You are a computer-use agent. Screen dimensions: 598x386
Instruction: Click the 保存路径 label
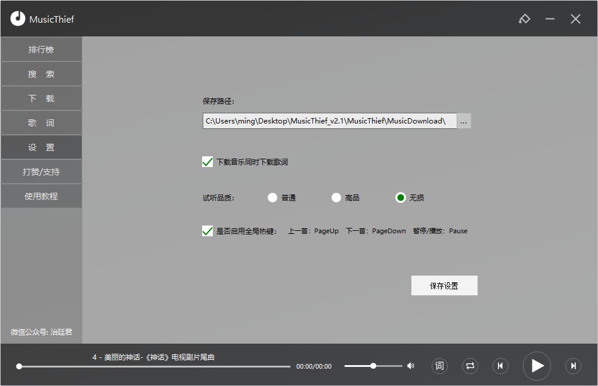tap(219, 101)
